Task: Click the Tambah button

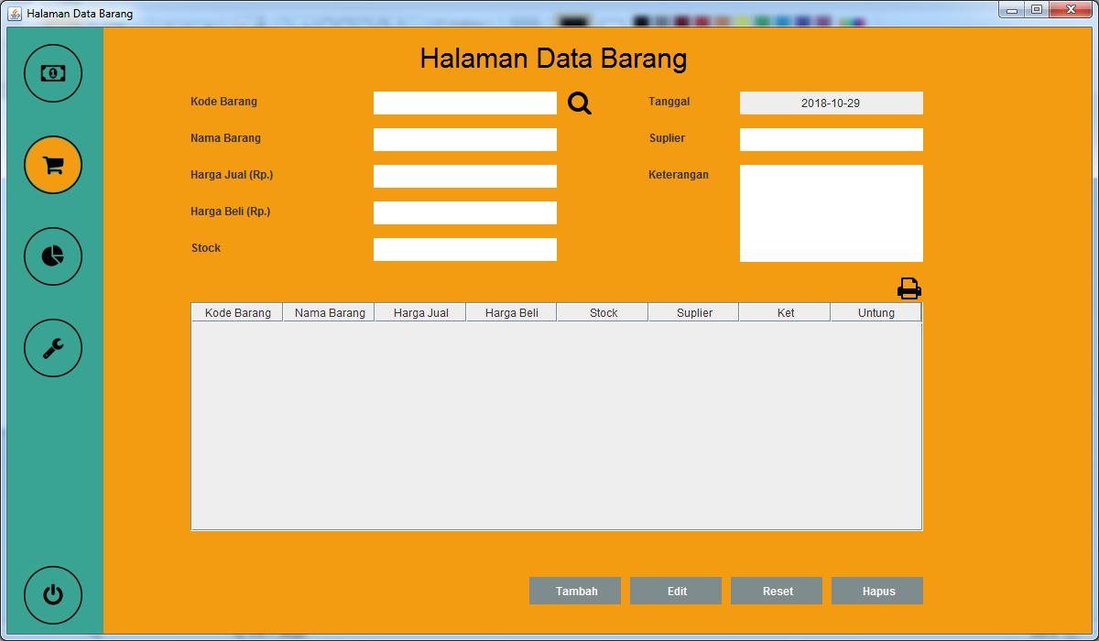Action: pos(574,590)
